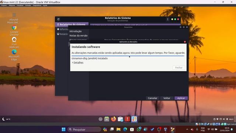Click "cinnamon-dbg (amd64) instalado" status text

click(x=90, y=58)
